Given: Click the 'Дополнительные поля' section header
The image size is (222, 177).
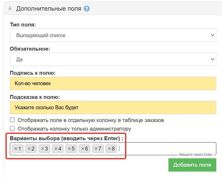Looking at the screenshot, I should pos(49,9).
